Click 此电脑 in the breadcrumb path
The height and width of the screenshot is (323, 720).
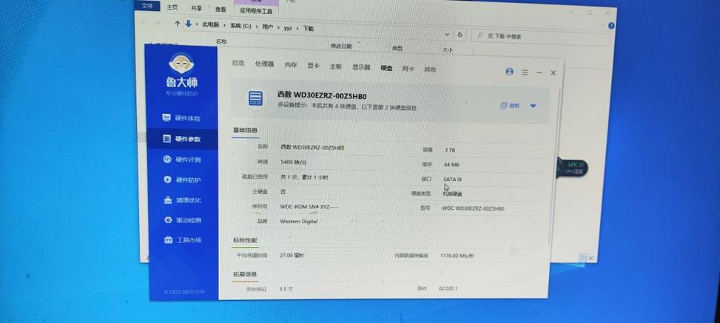click(x=210, y=25)
